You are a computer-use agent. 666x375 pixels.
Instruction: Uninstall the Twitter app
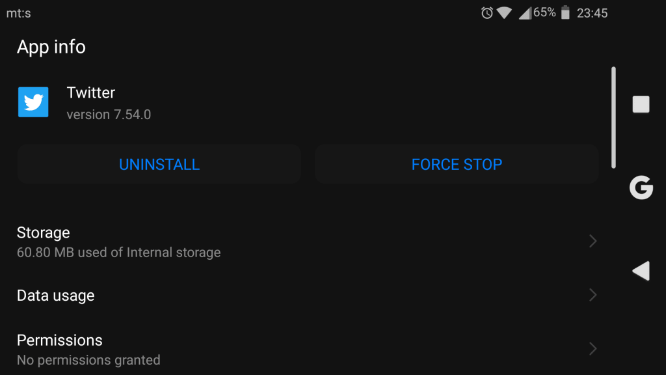(x=159, y=164)
